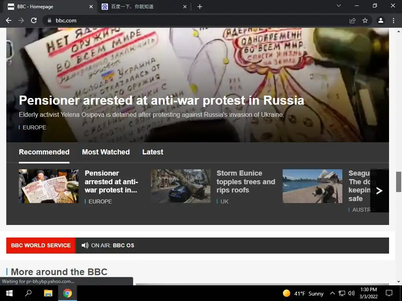Click the scrollbar down arrow
This screenshot has width=402, height=301.
click(398, 282)
